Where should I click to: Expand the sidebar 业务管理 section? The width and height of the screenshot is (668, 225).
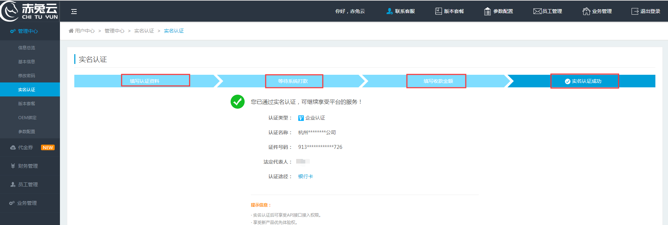click(x=27, y=203)
